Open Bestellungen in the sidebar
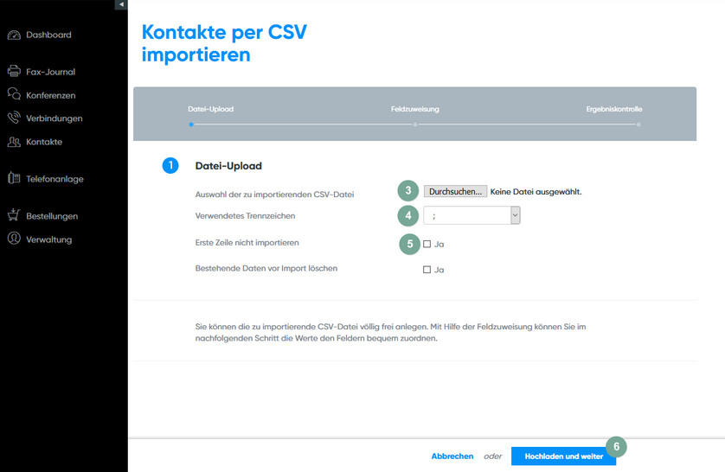 [52, 216]
